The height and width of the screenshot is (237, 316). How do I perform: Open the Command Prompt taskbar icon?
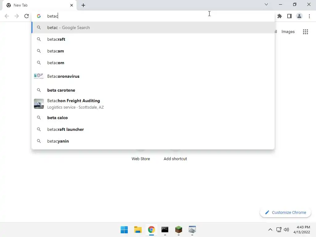pyautogui.click(x=165, y=230)
